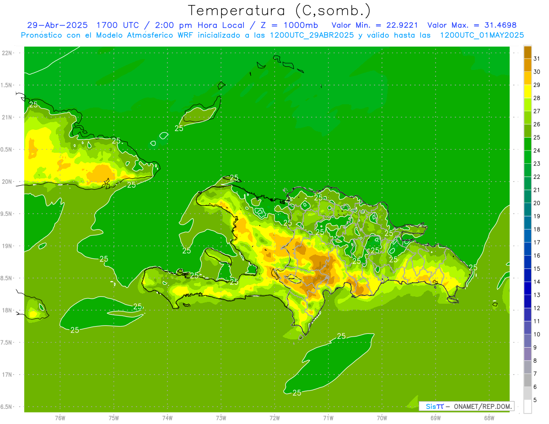Click the '72W' longitude axis label
The height and width of the screenshot is (424, 549).
274,418
